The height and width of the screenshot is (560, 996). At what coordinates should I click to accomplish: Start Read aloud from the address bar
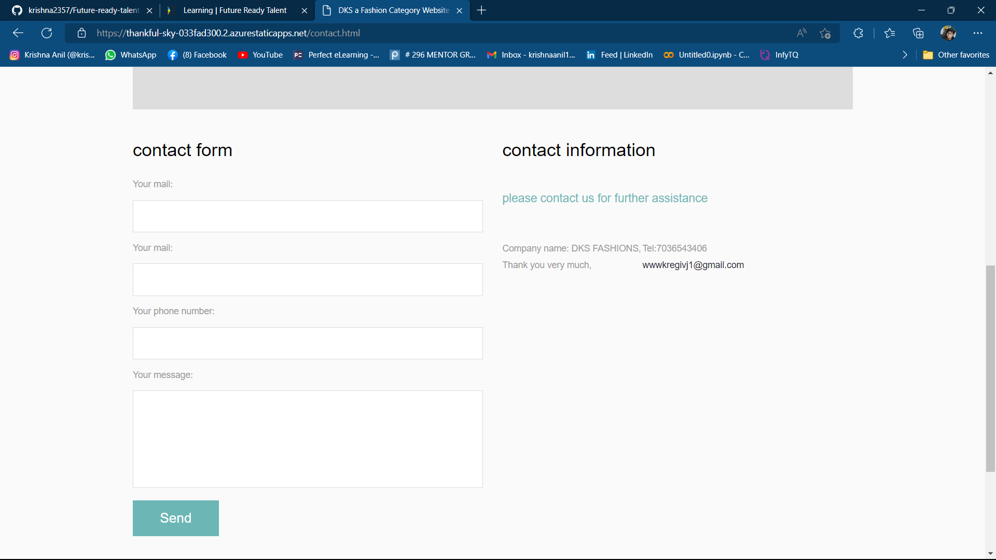pos(801,33)
